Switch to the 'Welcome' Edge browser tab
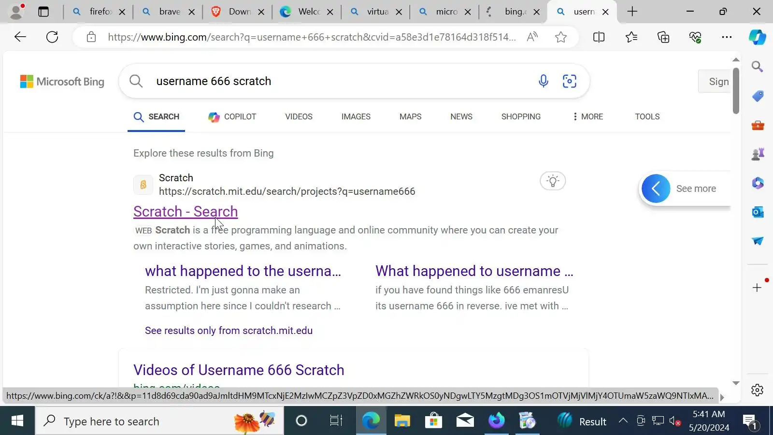 pyautogui.click(x=306, y=12)
